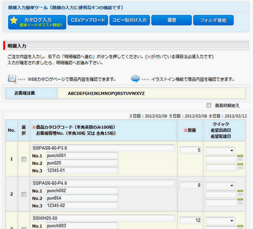Click the クイック 希望出荷日 column header
Screen dimensions: 253x229
click(x=225, y=131)
